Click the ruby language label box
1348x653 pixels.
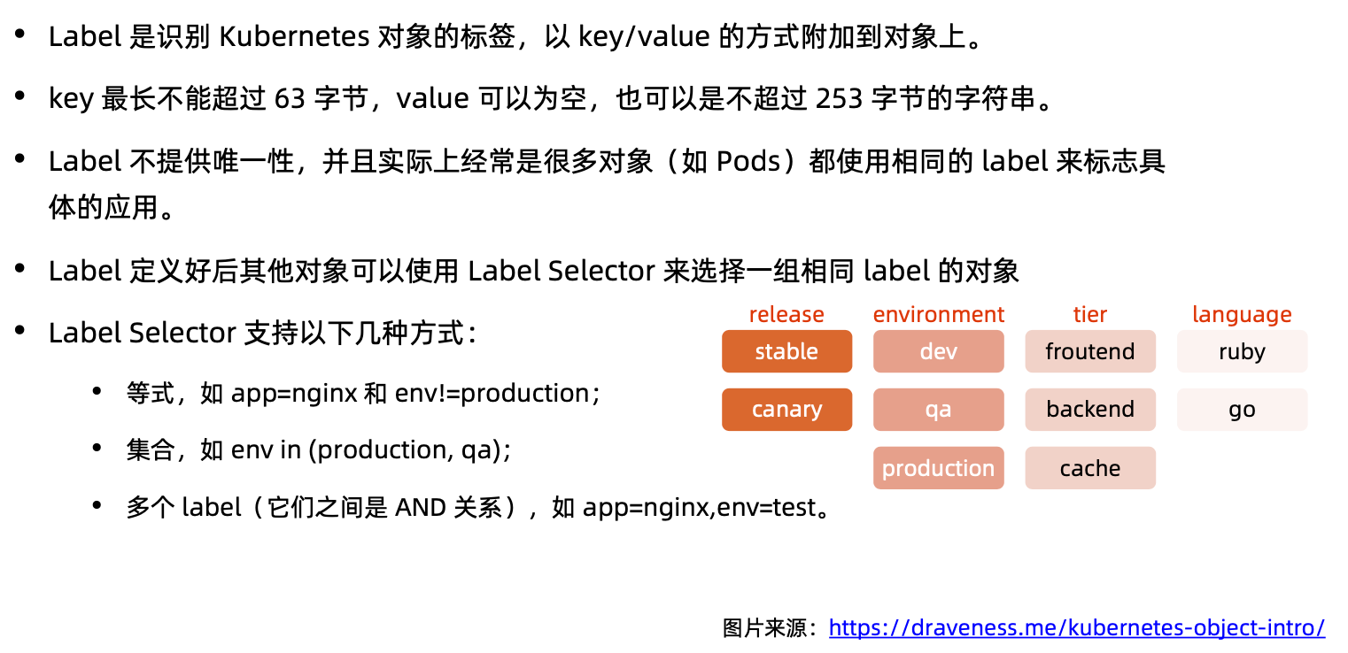(1242, 351)
